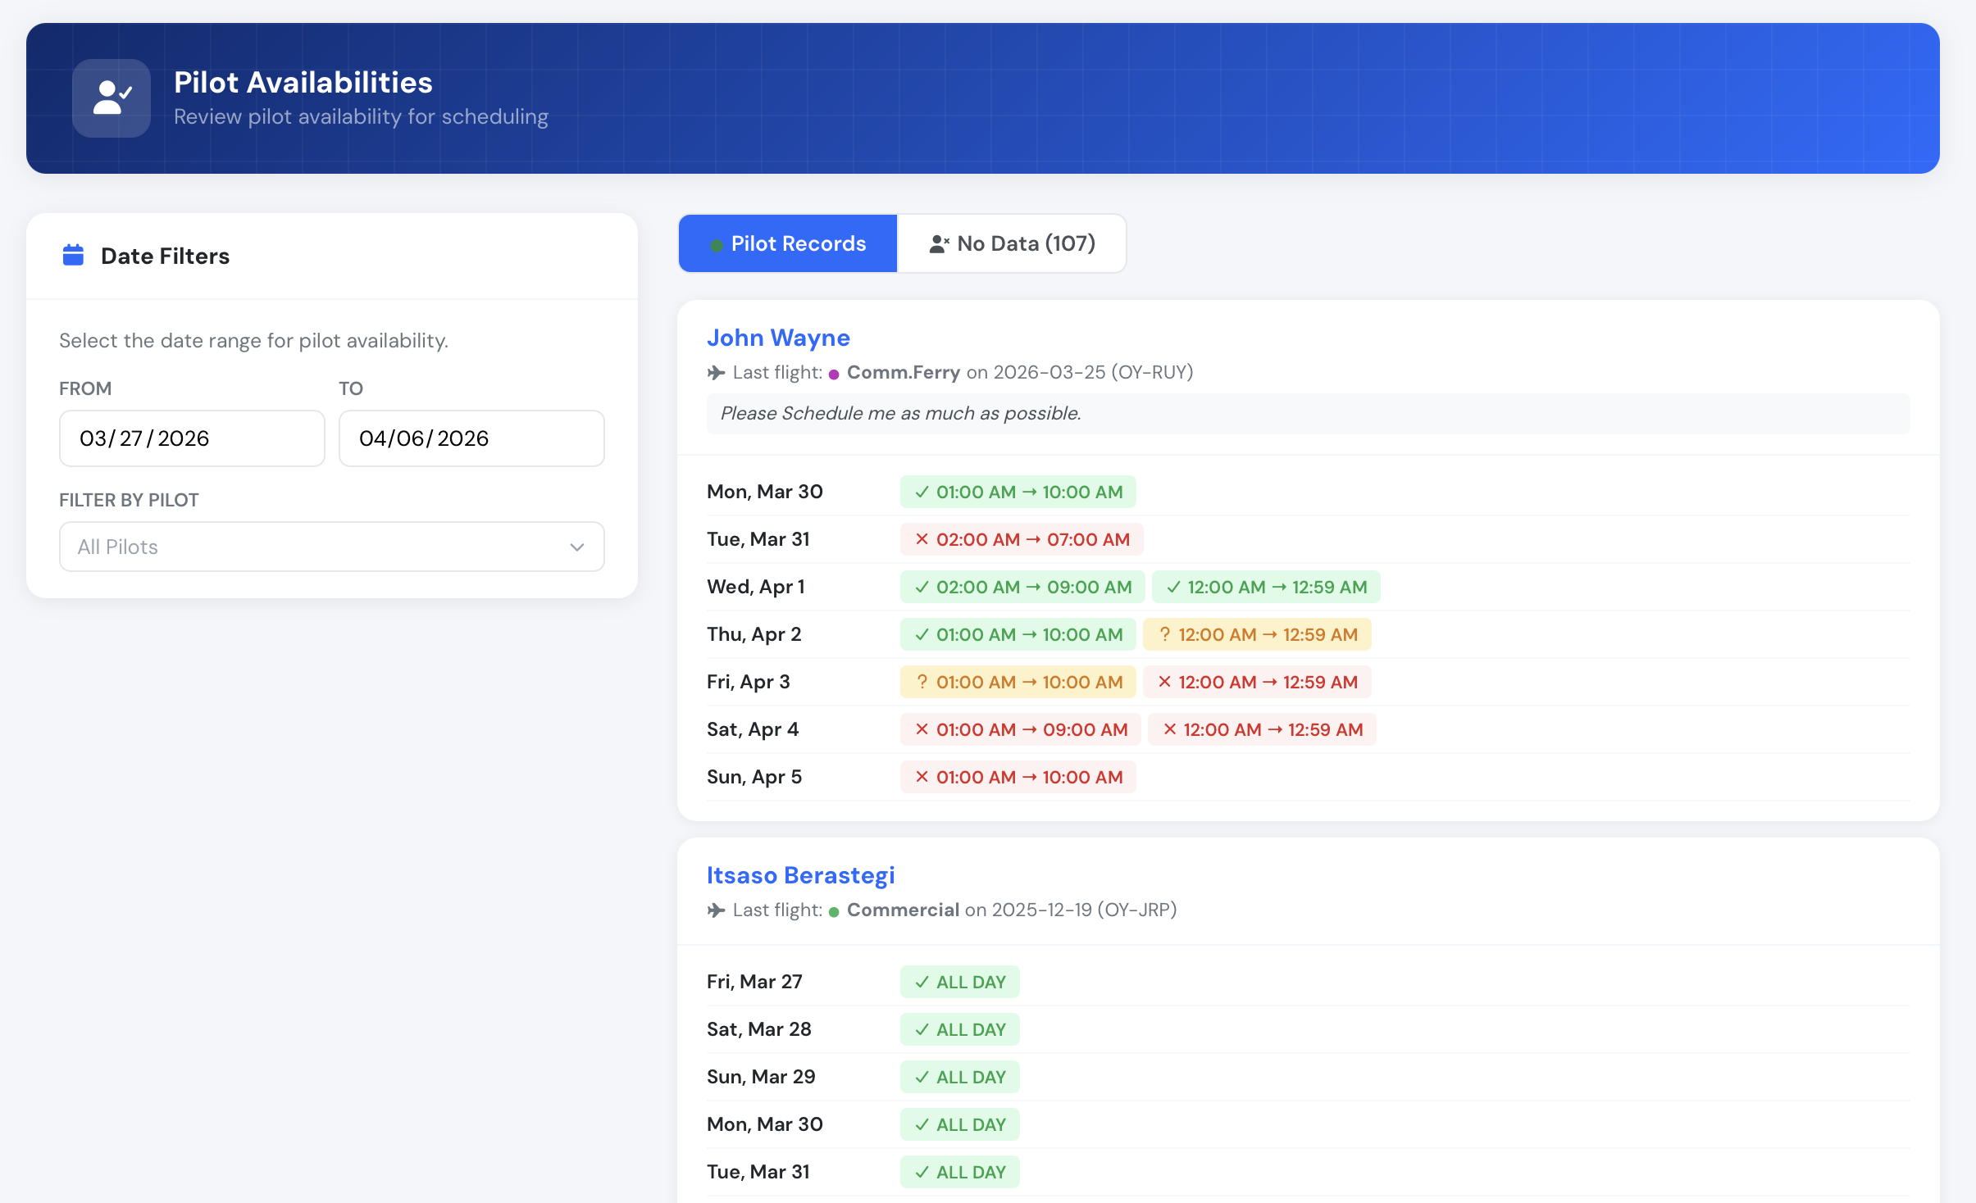1976x1203 pixels.
Task: Click ALL DAY badge for Fri, Mar 27
Action: (x=959, y=982)
